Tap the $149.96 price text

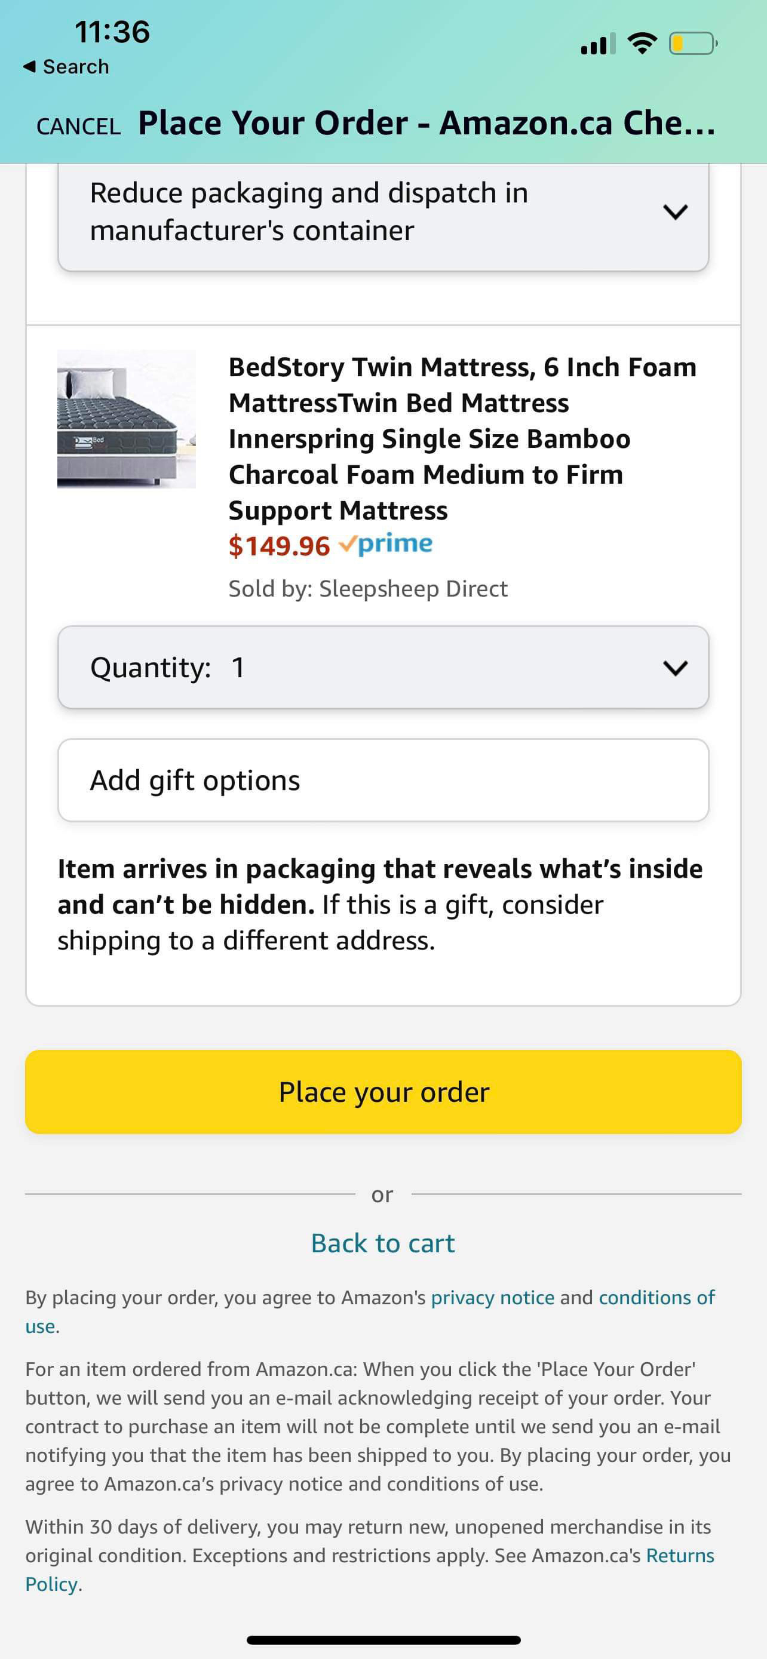[x=279, y=545]
